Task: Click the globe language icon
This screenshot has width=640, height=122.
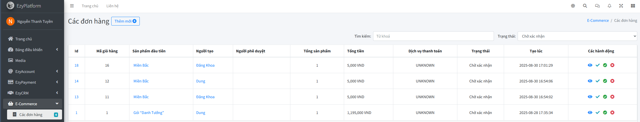Action: [x=573, y=6]
